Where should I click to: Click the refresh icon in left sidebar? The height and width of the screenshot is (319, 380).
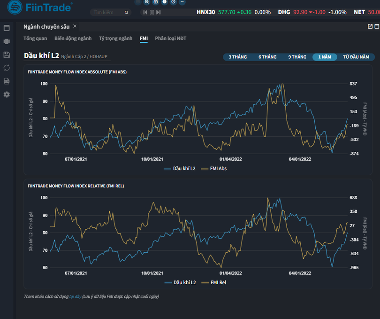pyautogui.click(x=7, y=68)
